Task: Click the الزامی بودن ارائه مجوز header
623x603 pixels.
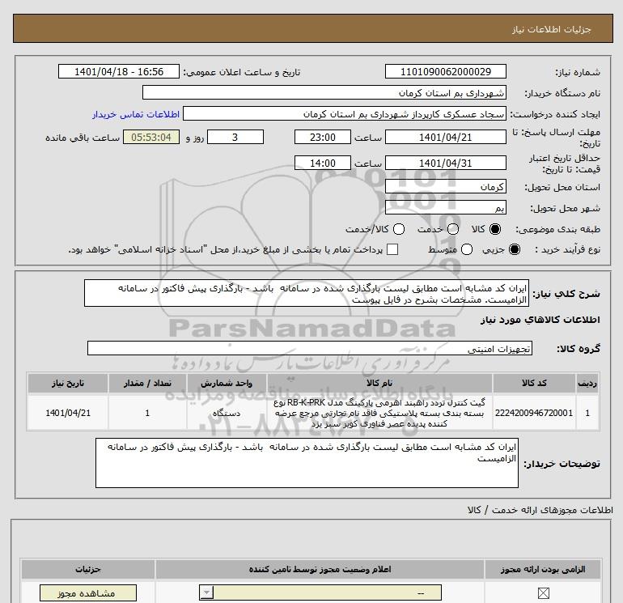Action: pos(543,569)
